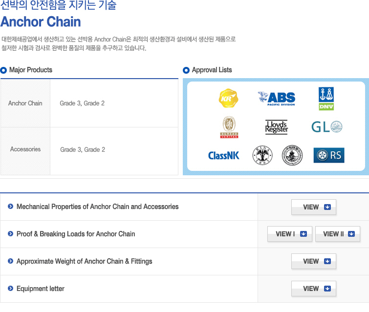The height and width of the screenshot is (312, 369).
Task: Click the blue RS logo
Action: tap(329, 155)
